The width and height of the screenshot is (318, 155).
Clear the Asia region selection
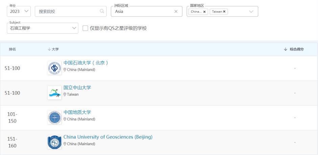coord(176,11)
